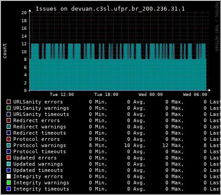Image resolution: width=221 pixels, height=195 pixels.
Task: Select the Integrity errors white swatch
Action: 9,176
